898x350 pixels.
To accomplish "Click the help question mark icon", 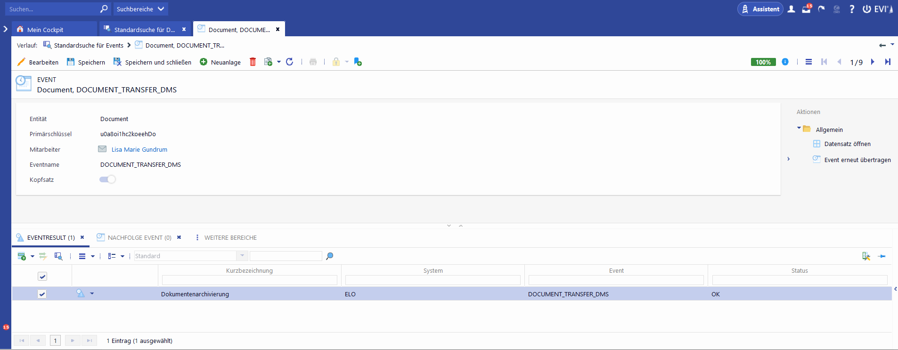I will point(851,9).
